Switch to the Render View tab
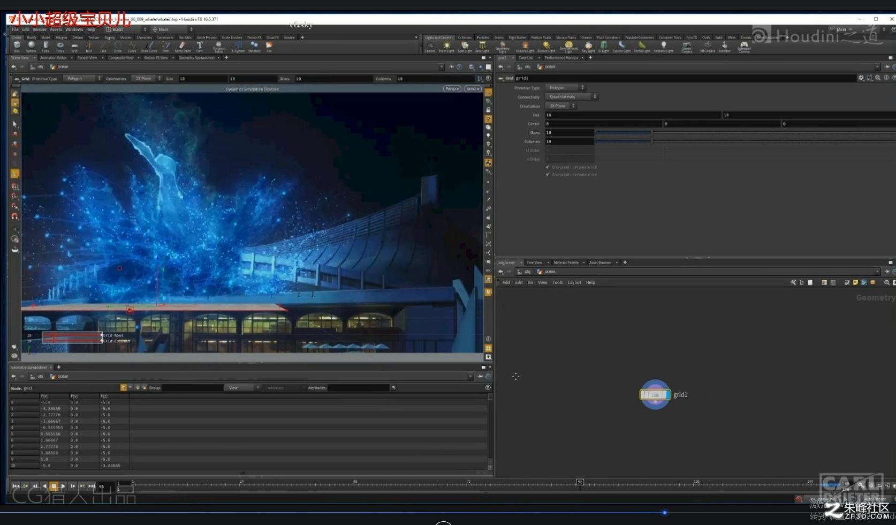This screenshot has width=896, height=525. point(87,58)
